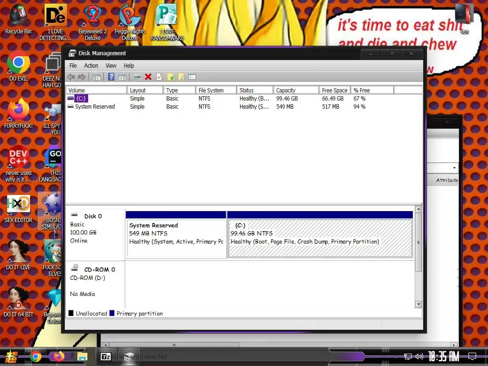
Task: Click the Back arrow in the Disk Management toolbar
Action: pyautogui.click(x=71, y=77)
